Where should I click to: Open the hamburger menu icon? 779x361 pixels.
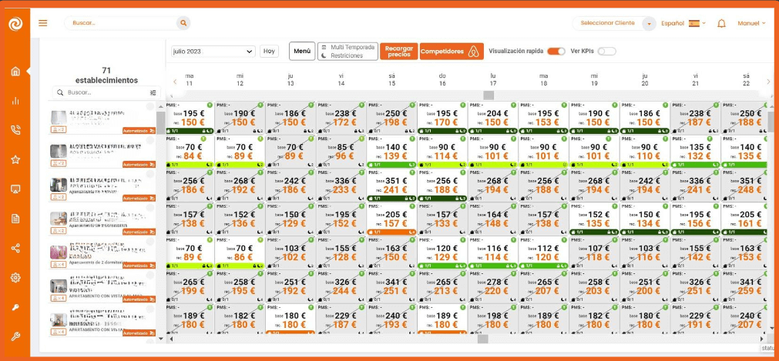[x=42, y=23]
